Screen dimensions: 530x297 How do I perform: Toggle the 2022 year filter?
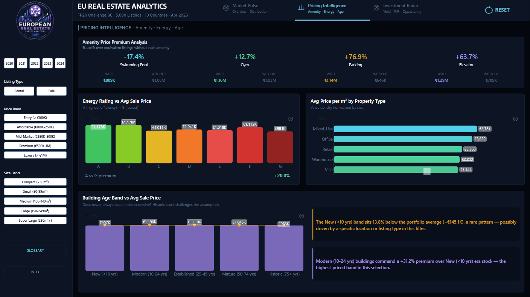35,63
